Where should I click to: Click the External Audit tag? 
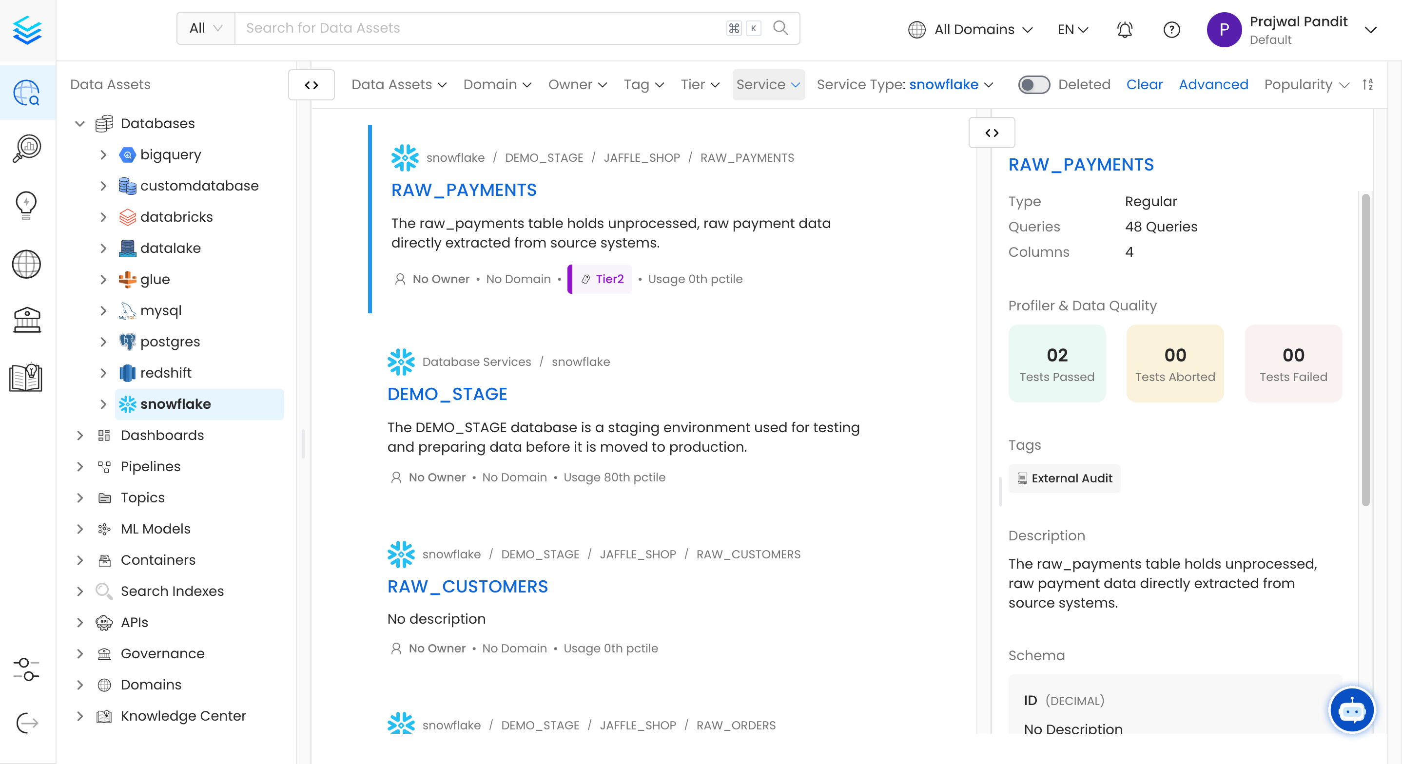coord(1064,478)
